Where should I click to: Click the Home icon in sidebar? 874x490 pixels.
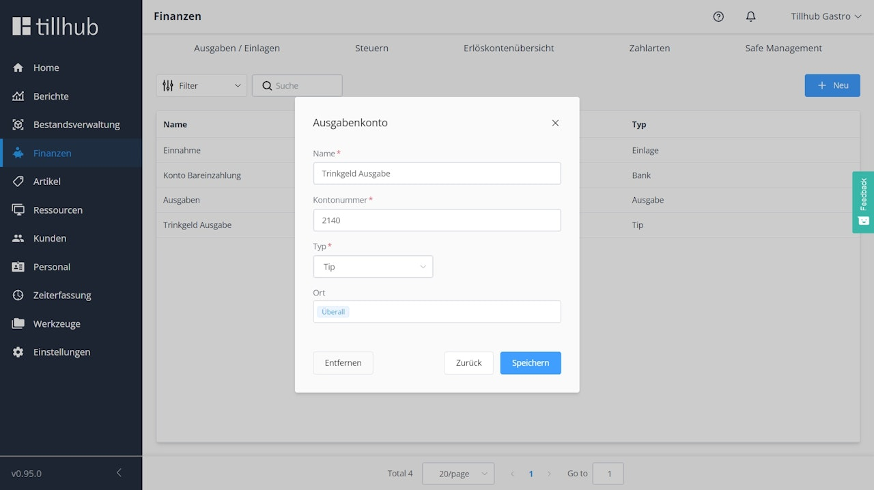pyautogui.click(x=18, y=68)
